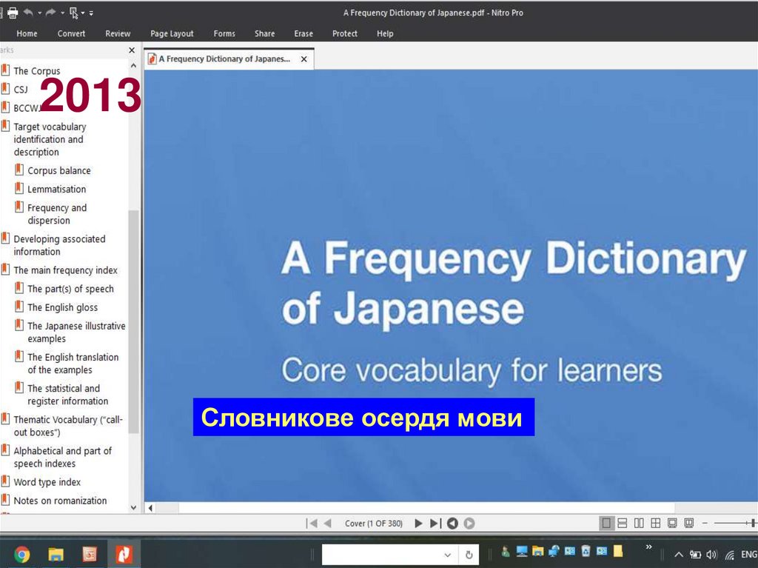Go to the first page button
758x568 pixels.
312,524
